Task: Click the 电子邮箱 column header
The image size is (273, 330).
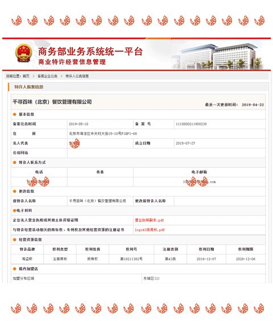Action: coord(199,172)
